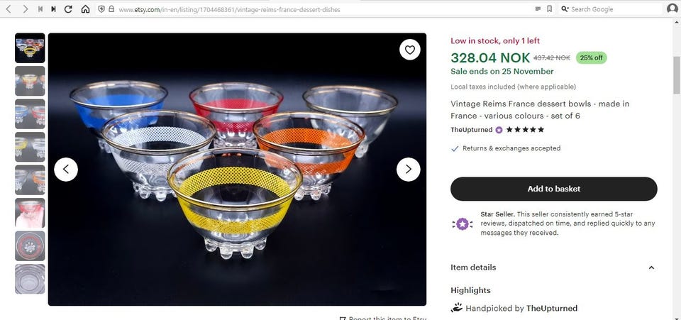This screenshot has width=681, height=320.
Task: Open TheUpturned seller shop link
Action: (471, 130)
